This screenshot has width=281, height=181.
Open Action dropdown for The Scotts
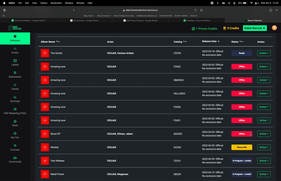(264, 53)
